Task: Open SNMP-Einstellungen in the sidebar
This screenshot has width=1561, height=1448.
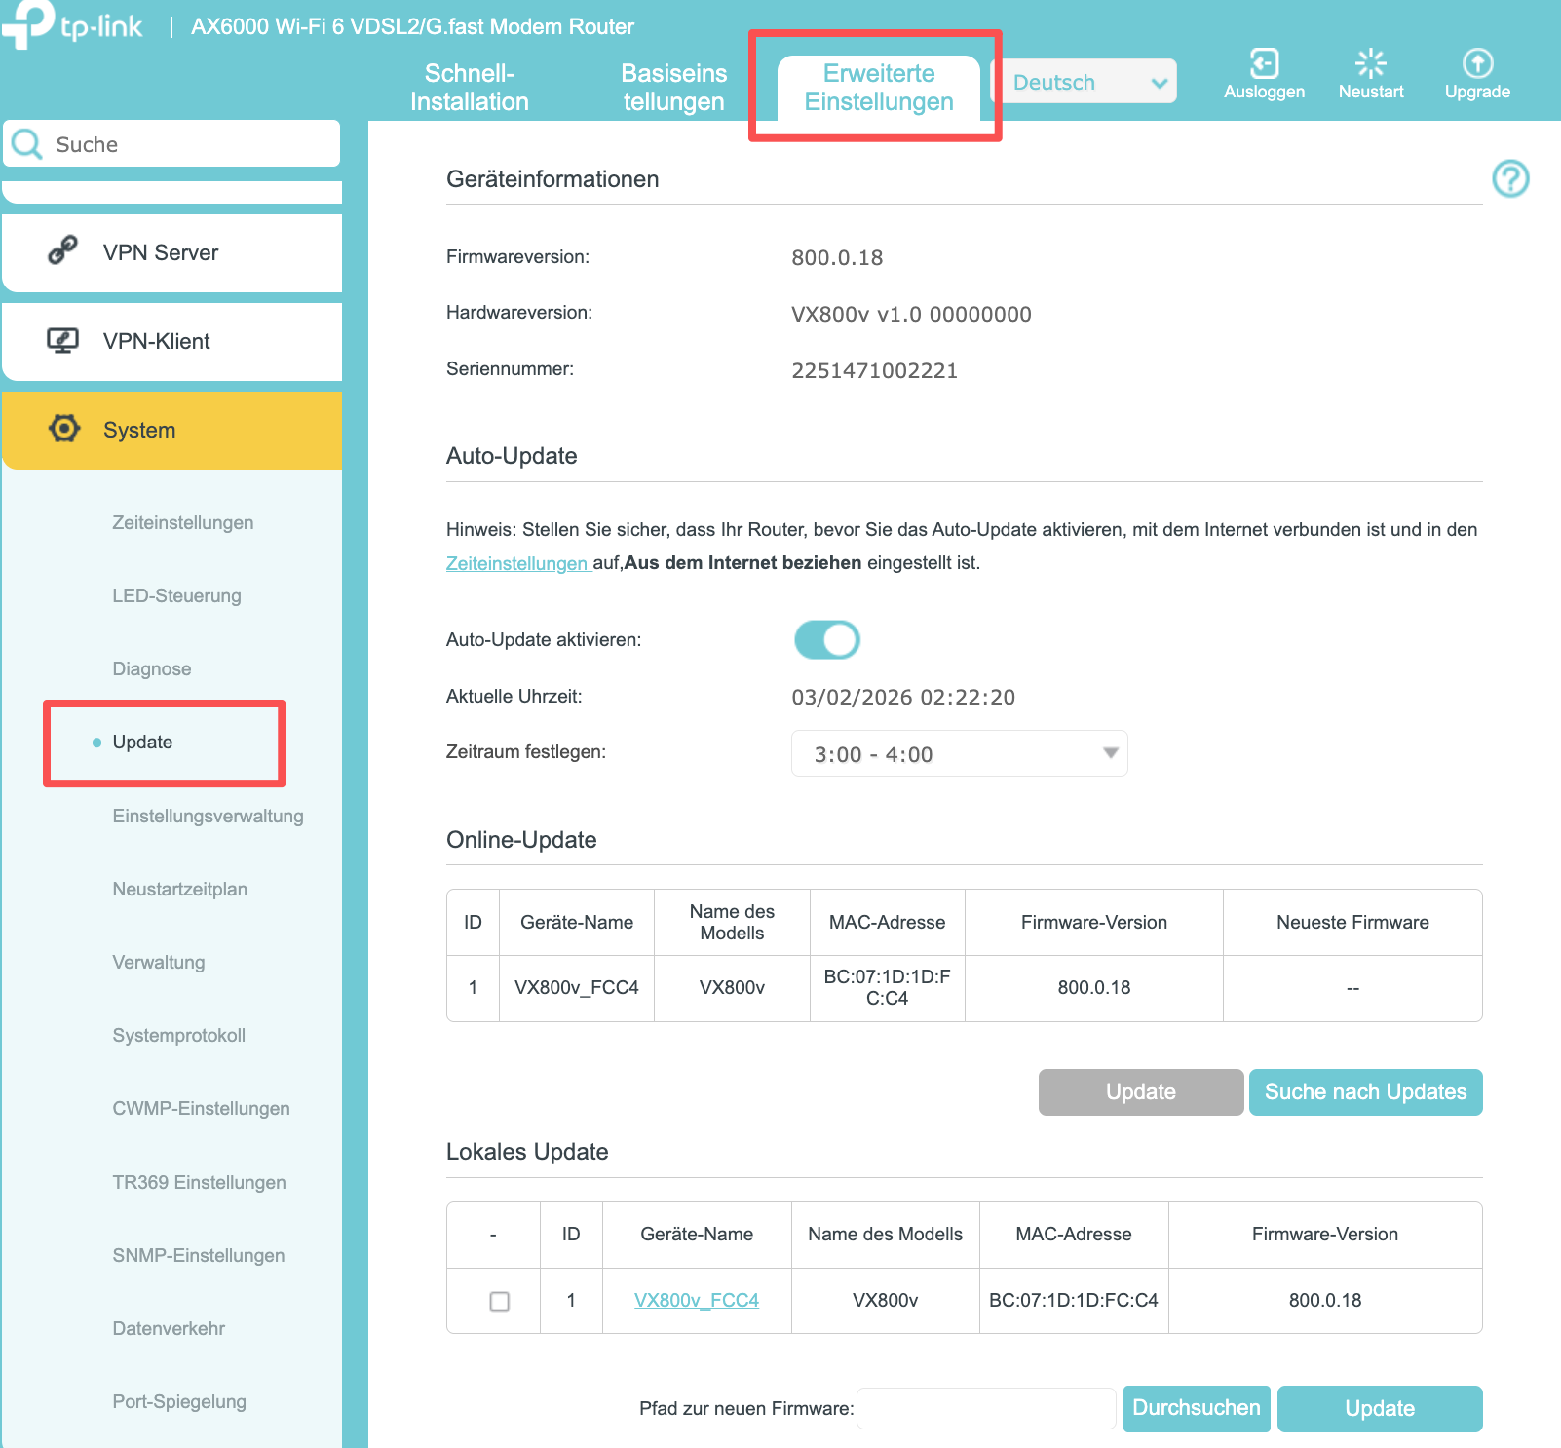Action: coord(199,1255)
